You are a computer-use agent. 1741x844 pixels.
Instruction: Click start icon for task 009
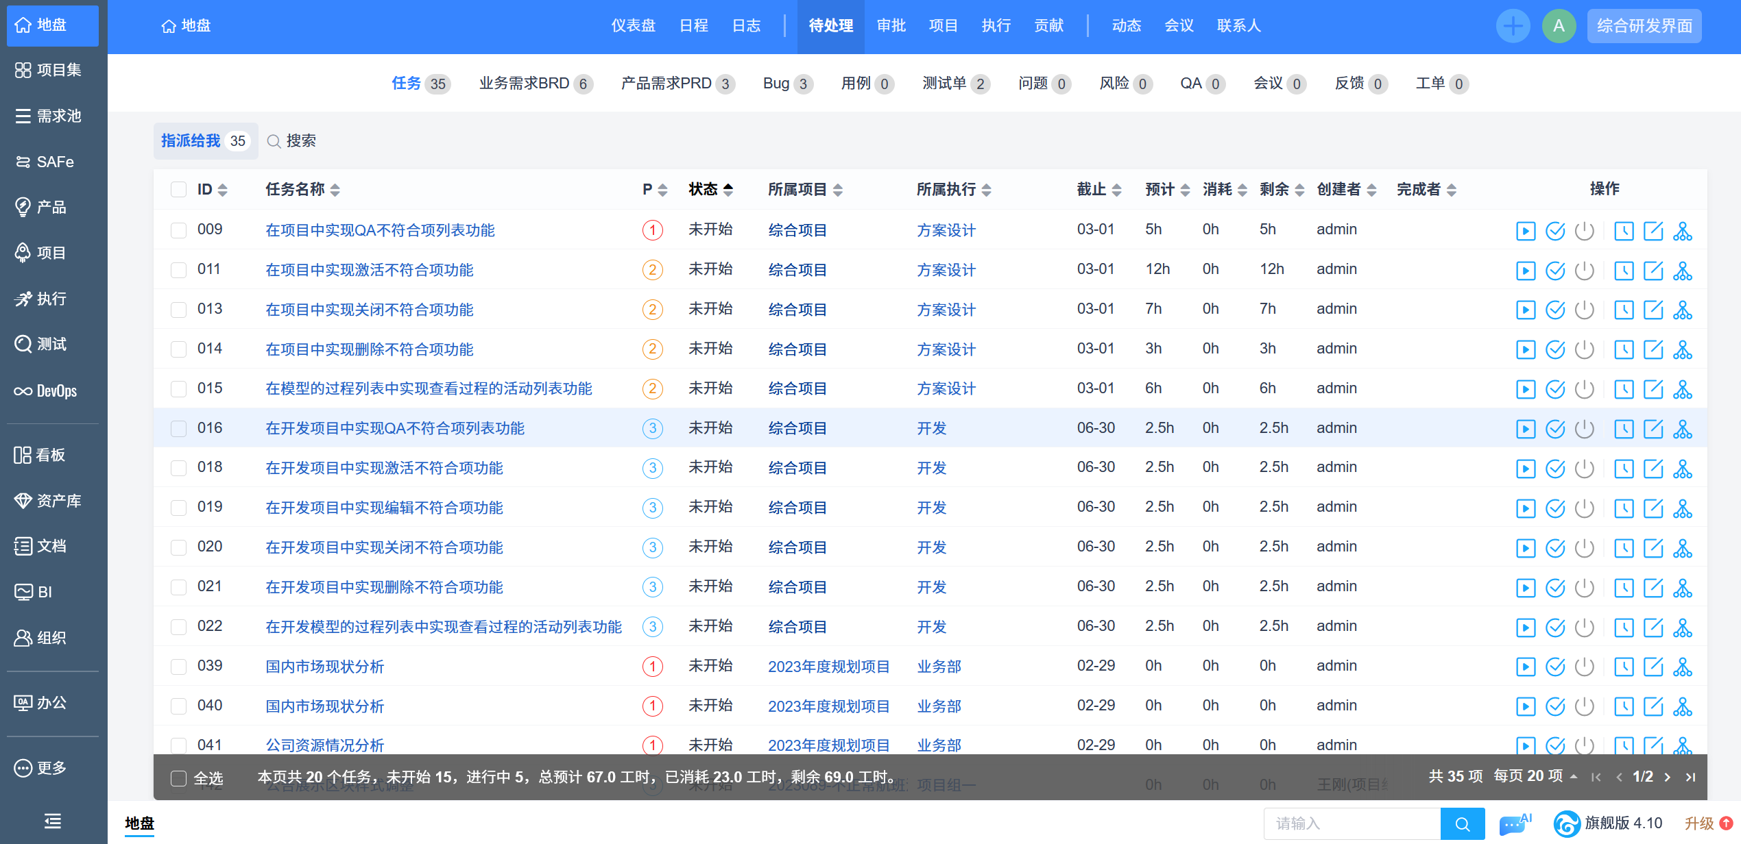(1525, 231)
